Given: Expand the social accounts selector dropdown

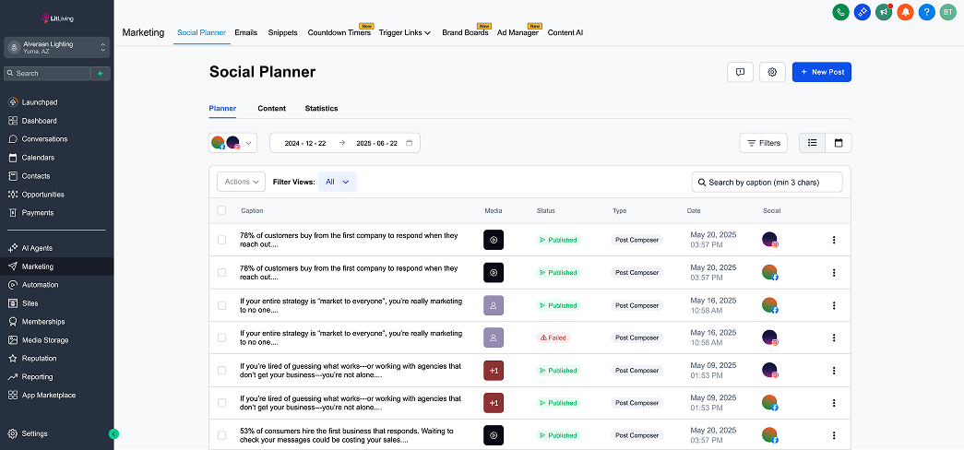Looking at the screenshot, I should click(x=232, y=143).
